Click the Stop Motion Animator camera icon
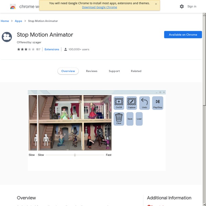 pyautogui.click(x=7, y=37)
